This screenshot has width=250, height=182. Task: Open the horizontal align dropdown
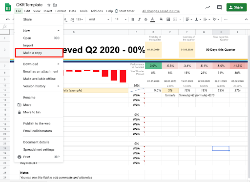click(189, 20)
